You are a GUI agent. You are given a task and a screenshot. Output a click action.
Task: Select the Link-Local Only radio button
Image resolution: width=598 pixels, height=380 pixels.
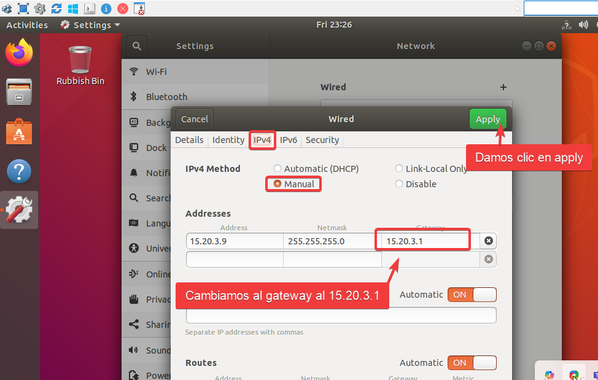400,168
